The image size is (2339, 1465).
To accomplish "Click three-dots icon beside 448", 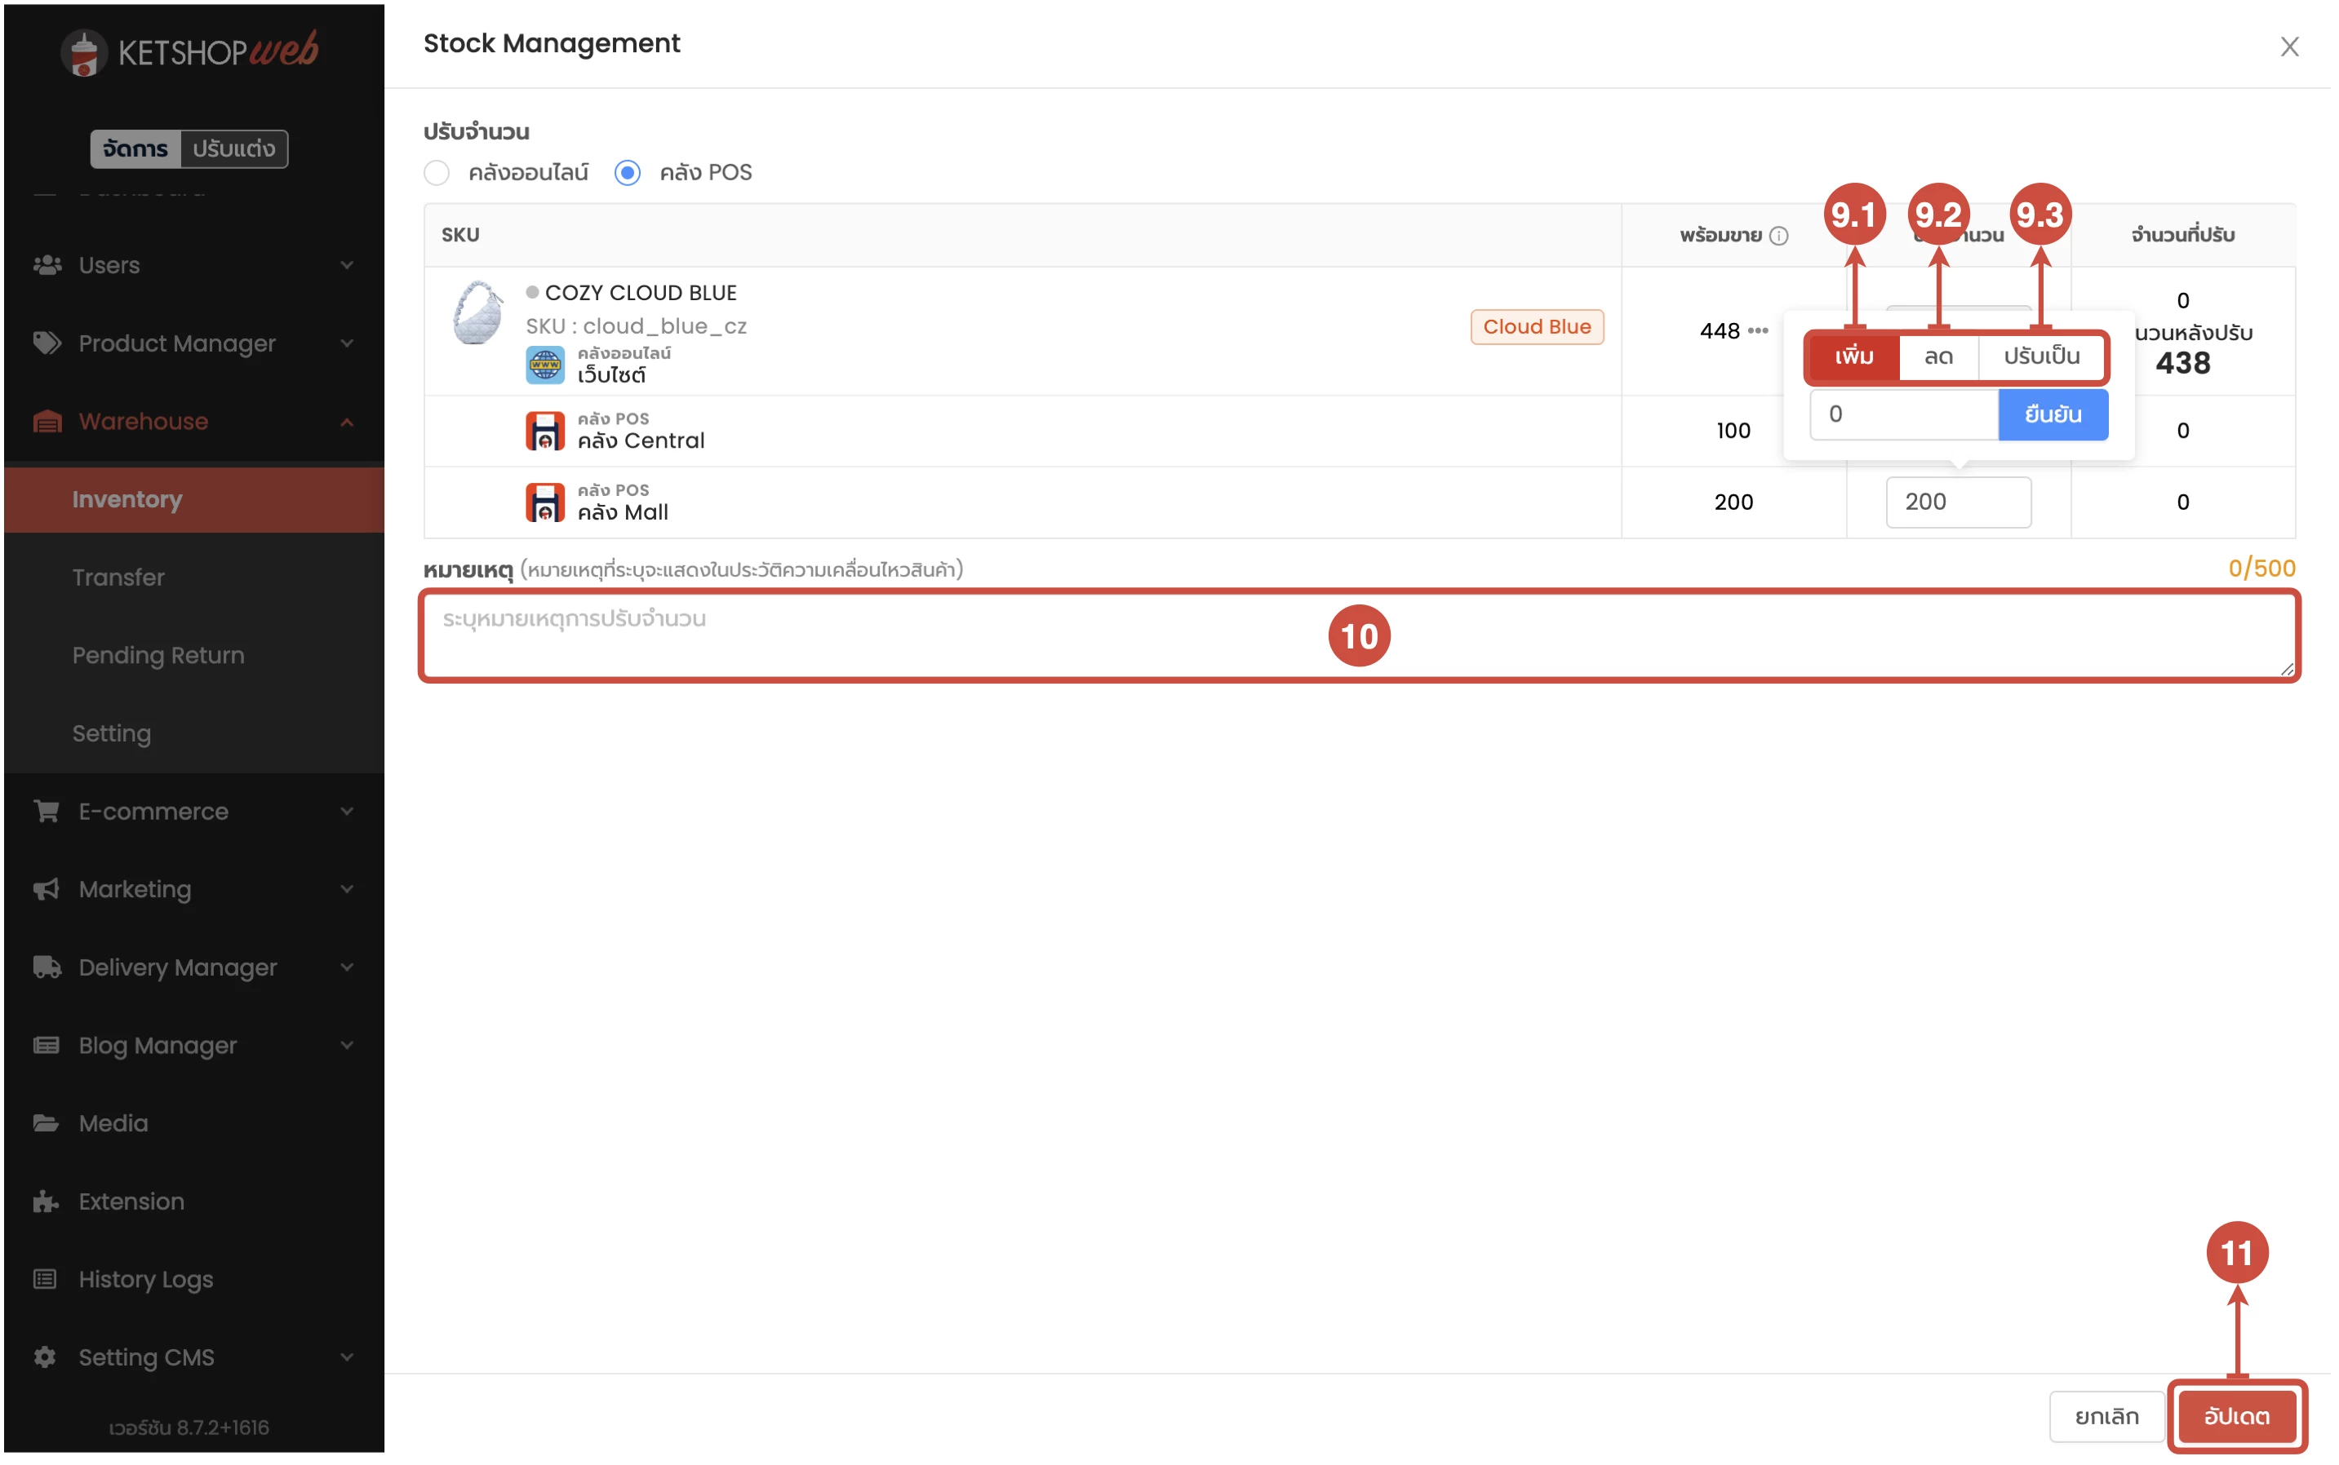I will pyautogui.click(x=1759, y=331).
